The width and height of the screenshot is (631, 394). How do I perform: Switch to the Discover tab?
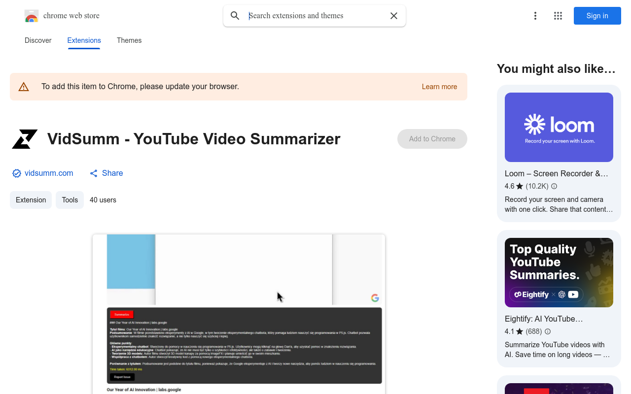coord(38,40)
